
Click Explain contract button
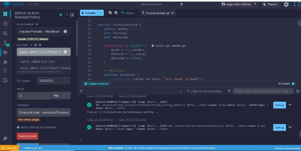[x=97, y=83]
